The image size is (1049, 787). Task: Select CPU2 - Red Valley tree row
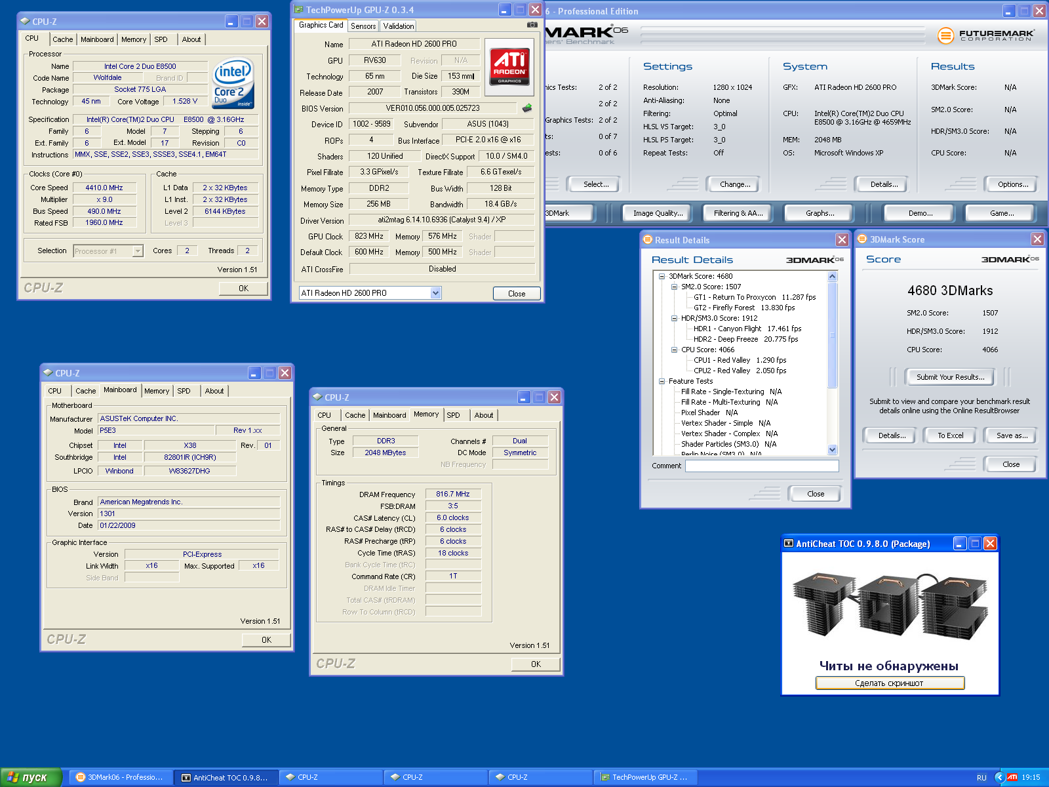740,371
